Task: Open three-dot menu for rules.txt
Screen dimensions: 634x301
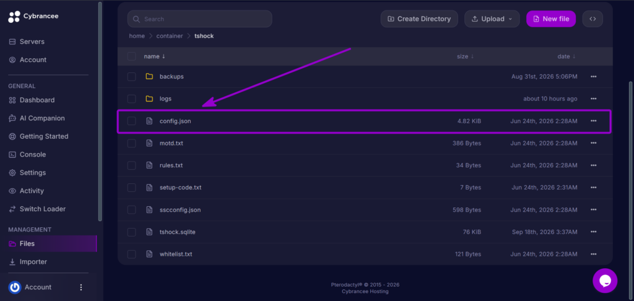Action: [593, 165]
